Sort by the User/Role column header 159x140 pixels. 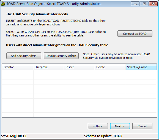(x=49, y=67)
